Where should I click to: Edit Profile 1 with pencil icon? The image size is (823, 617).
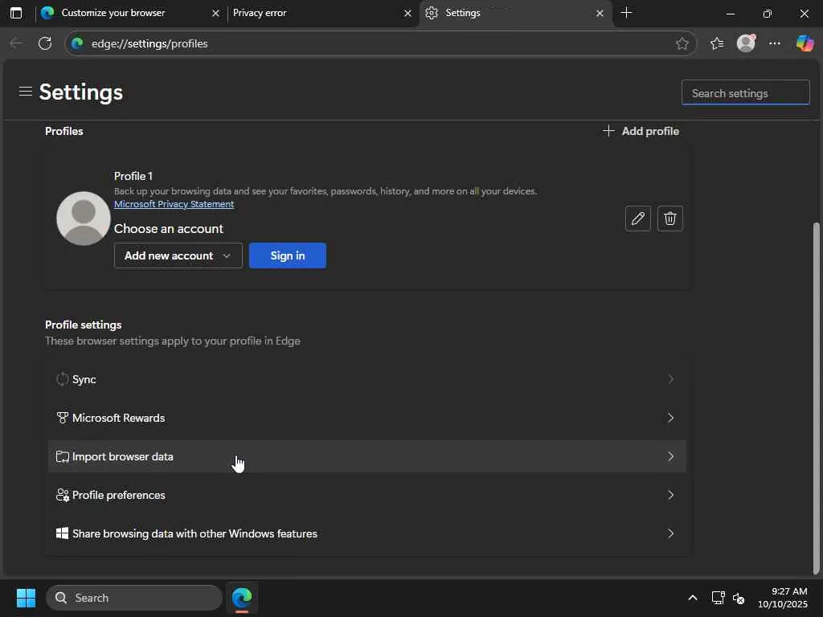pos(637,219)
